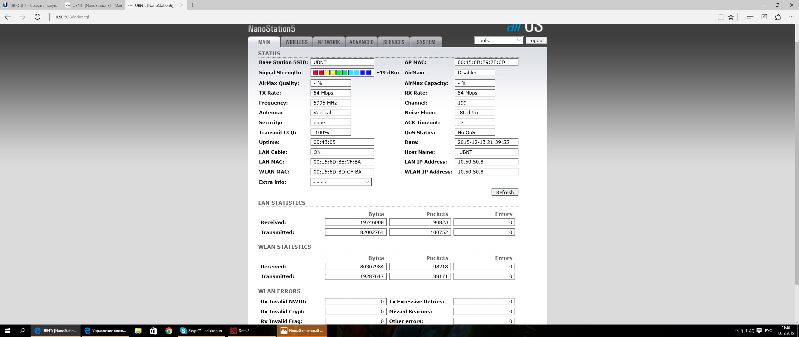Click the Channel 199 field

click(x=475, y=103)
